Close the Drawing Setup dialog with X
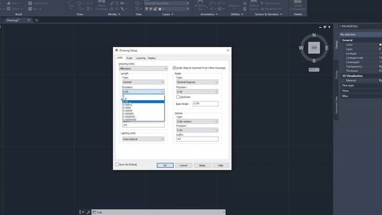 point(228,50)
